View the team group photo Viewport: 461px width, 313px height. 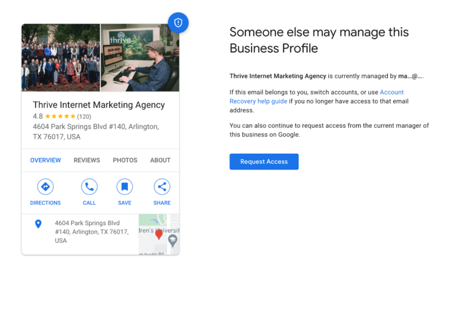(x=61, y=58)
